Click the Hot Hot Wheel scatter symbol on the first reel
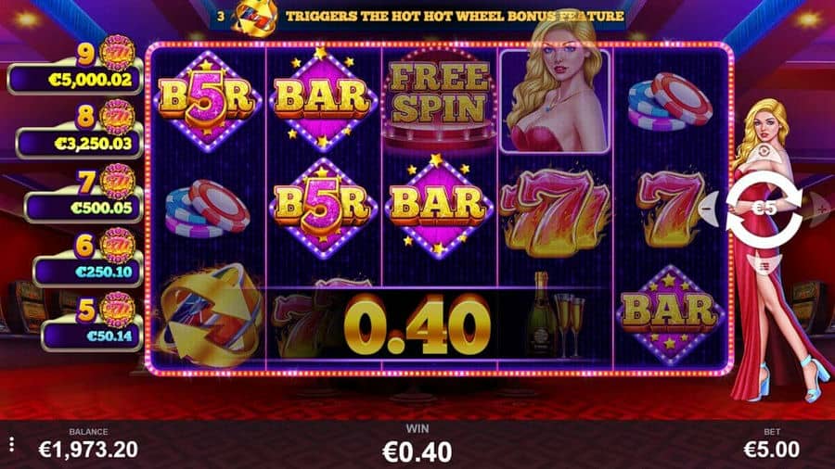 212,316
